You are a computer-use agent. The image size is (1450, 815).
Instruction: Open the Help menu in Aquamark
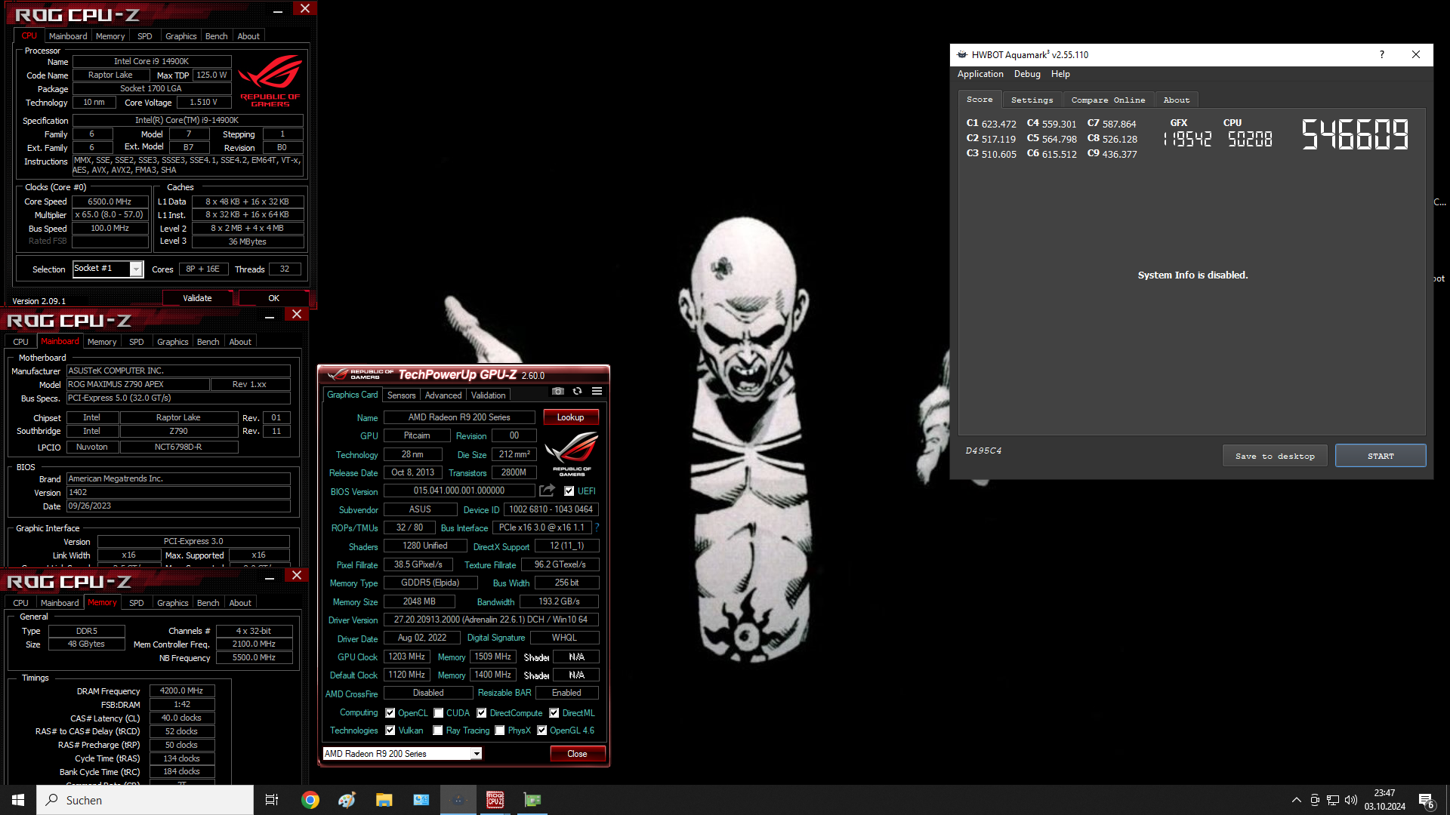(1060, 74)
